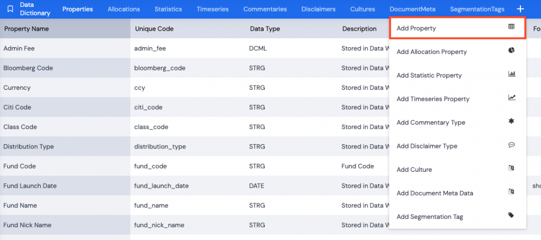The image size is (541, 240).
Task: Go to the Commentaries tab
Action: [265, 10]
